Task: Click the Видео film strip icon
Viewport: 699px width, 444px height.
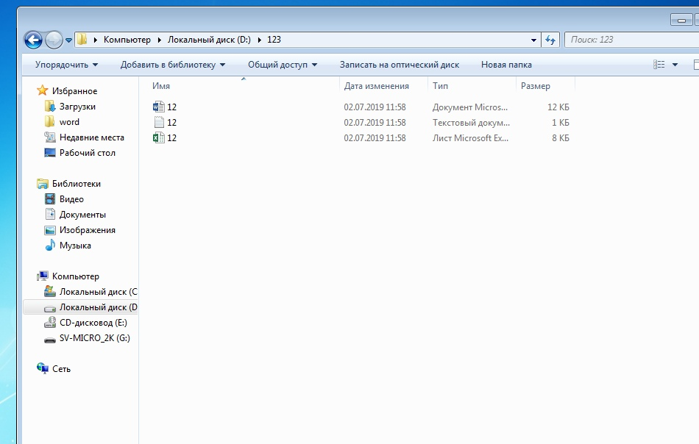Action: pyautogui.click(x=50, y=198)
